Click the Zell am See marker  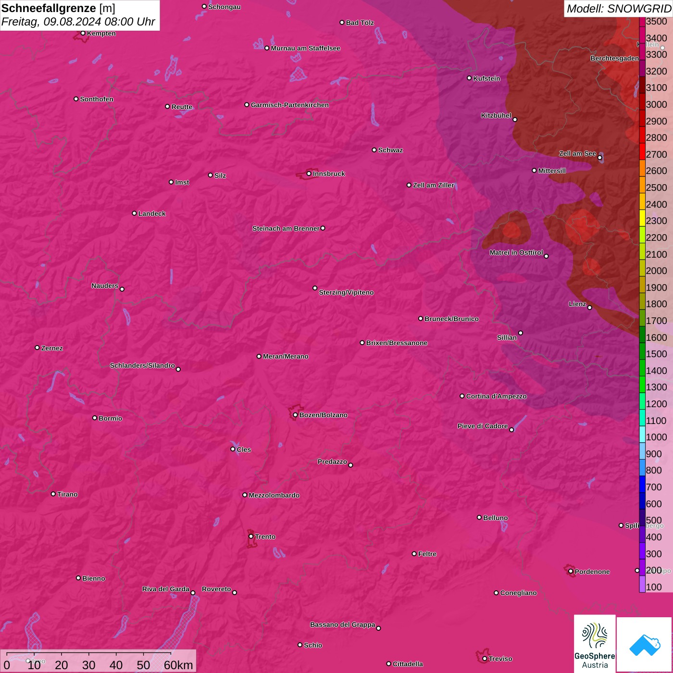[x=600, y=158]
